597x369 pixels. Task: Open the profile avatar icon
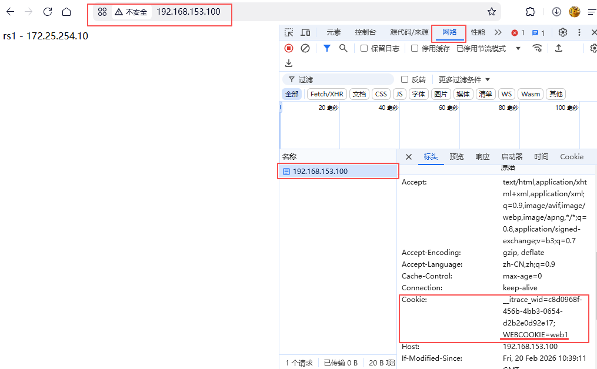click(x=574, y=12)
